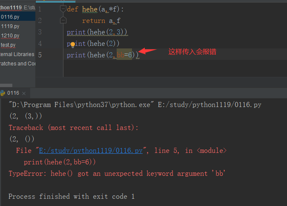Click the project panel horizontal scrollbar
287x206 pixels.
click(6, 85)
